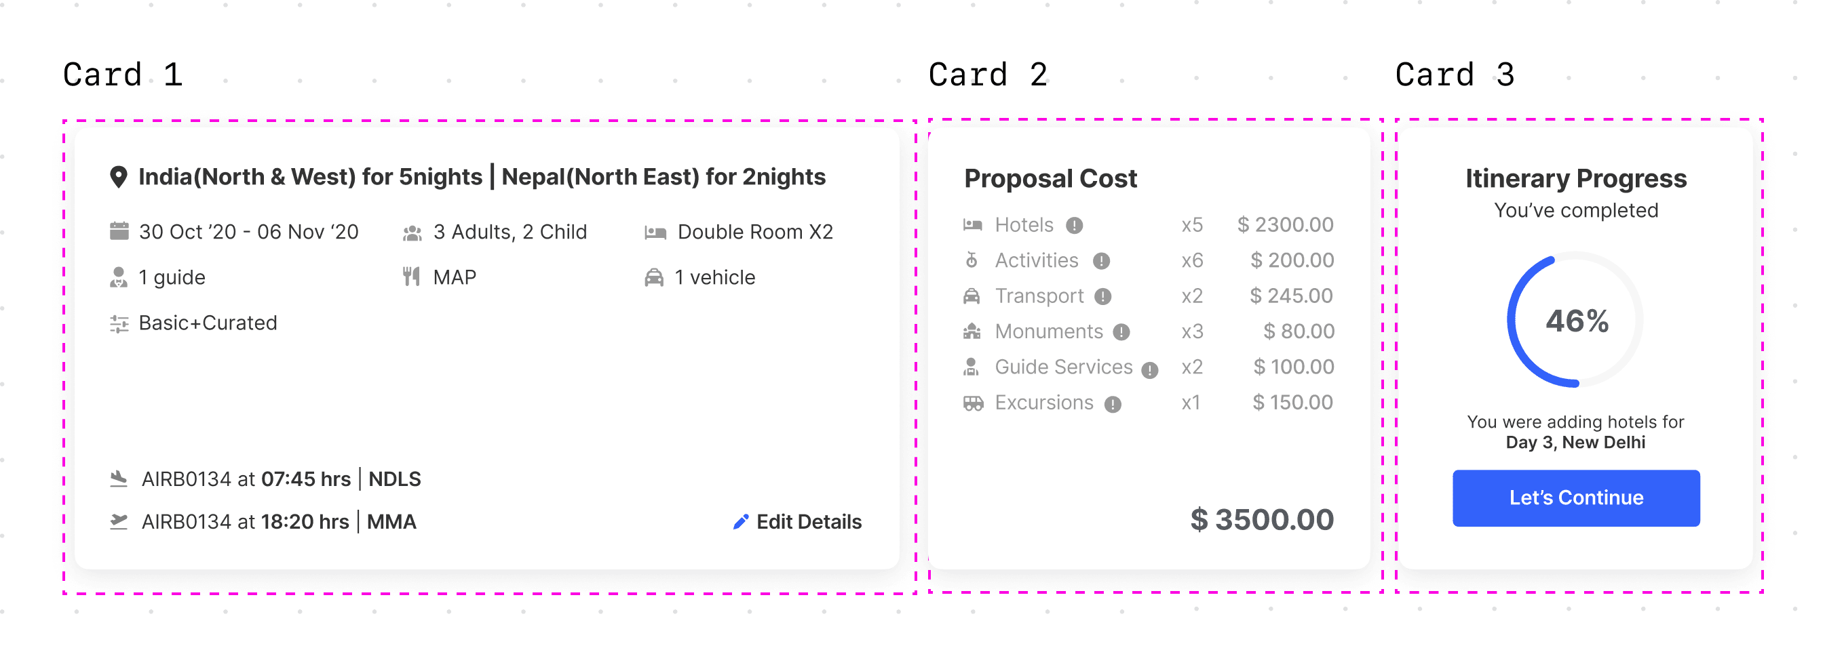This screenshot has width=1825, height=648.
Task: Click the pencil icon for Edit Details
Action: pyautogui.click(x=740, y=522)
